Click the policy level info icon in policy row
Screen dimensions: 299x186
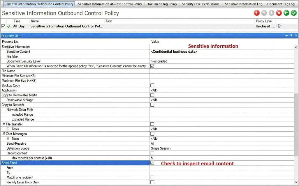coord(278,26)
